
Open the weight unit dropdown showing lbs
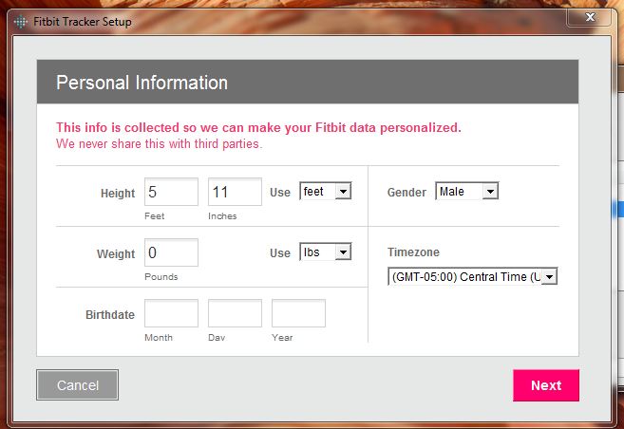point(325,252)
